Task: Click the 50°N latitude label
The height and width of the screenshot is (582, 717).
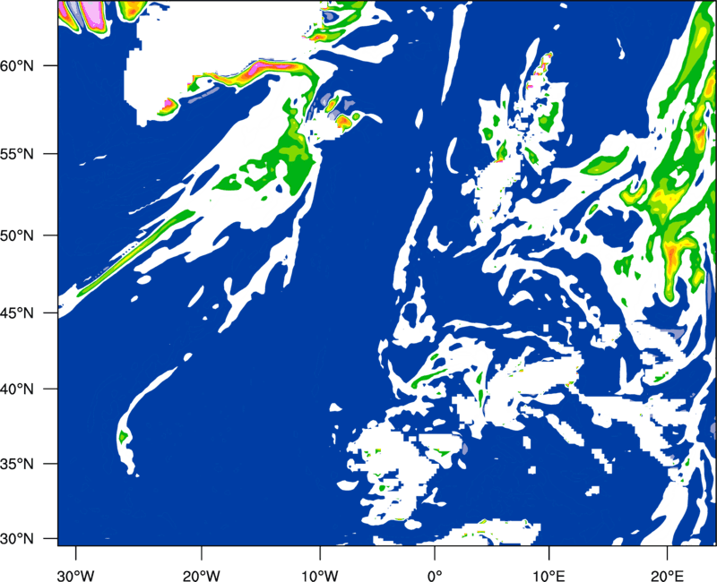Action: (x=17, y=235)
